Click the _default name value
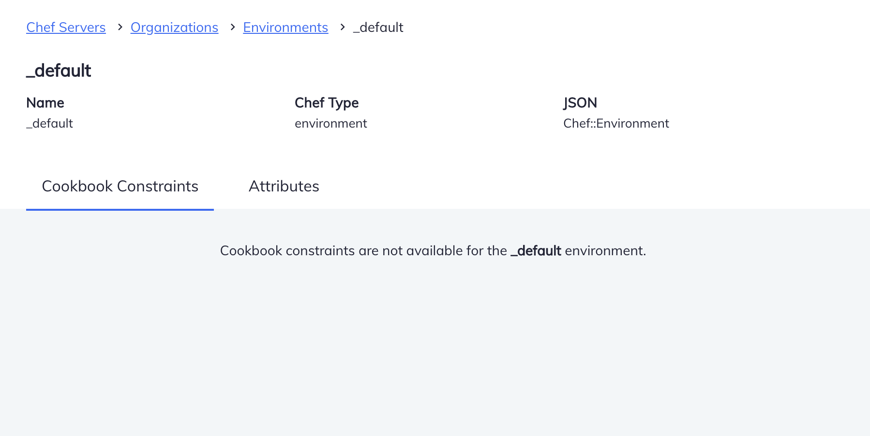The image size is (870, 436). [49, 123]
